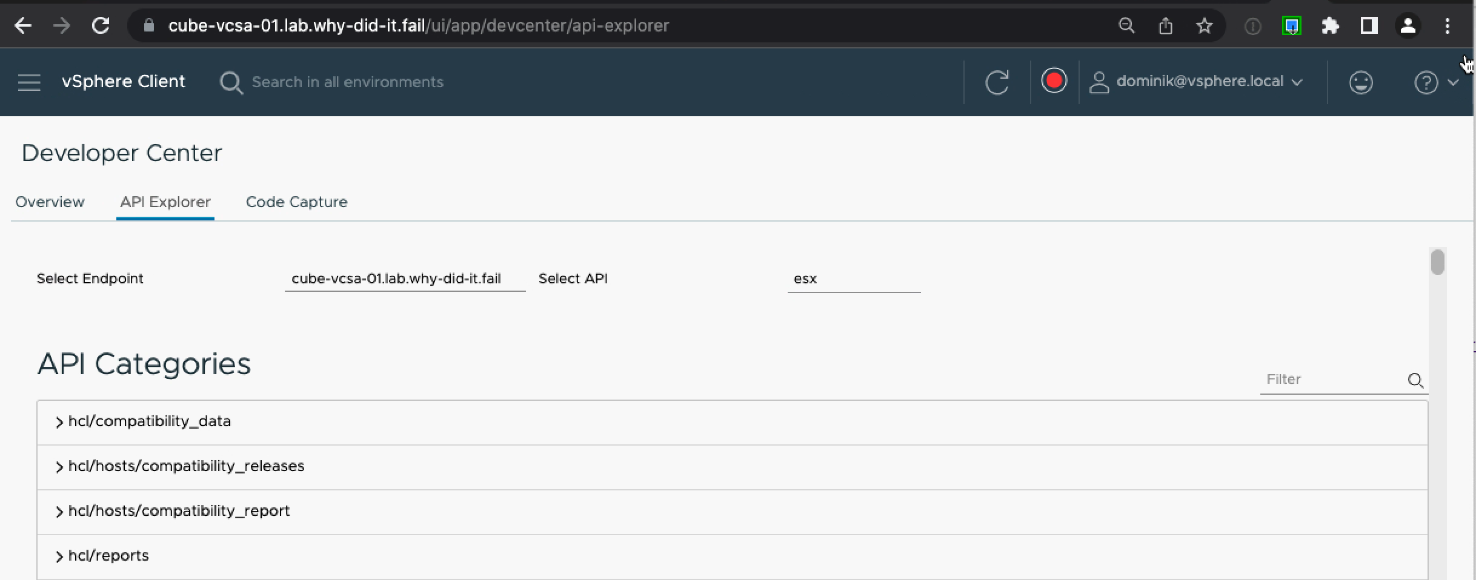Click the Search in all environments magnifier

(231, 82)
